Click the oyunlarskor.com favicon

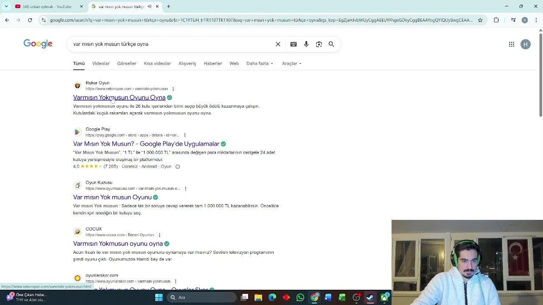pyautogui.click(x=77, y=278)
